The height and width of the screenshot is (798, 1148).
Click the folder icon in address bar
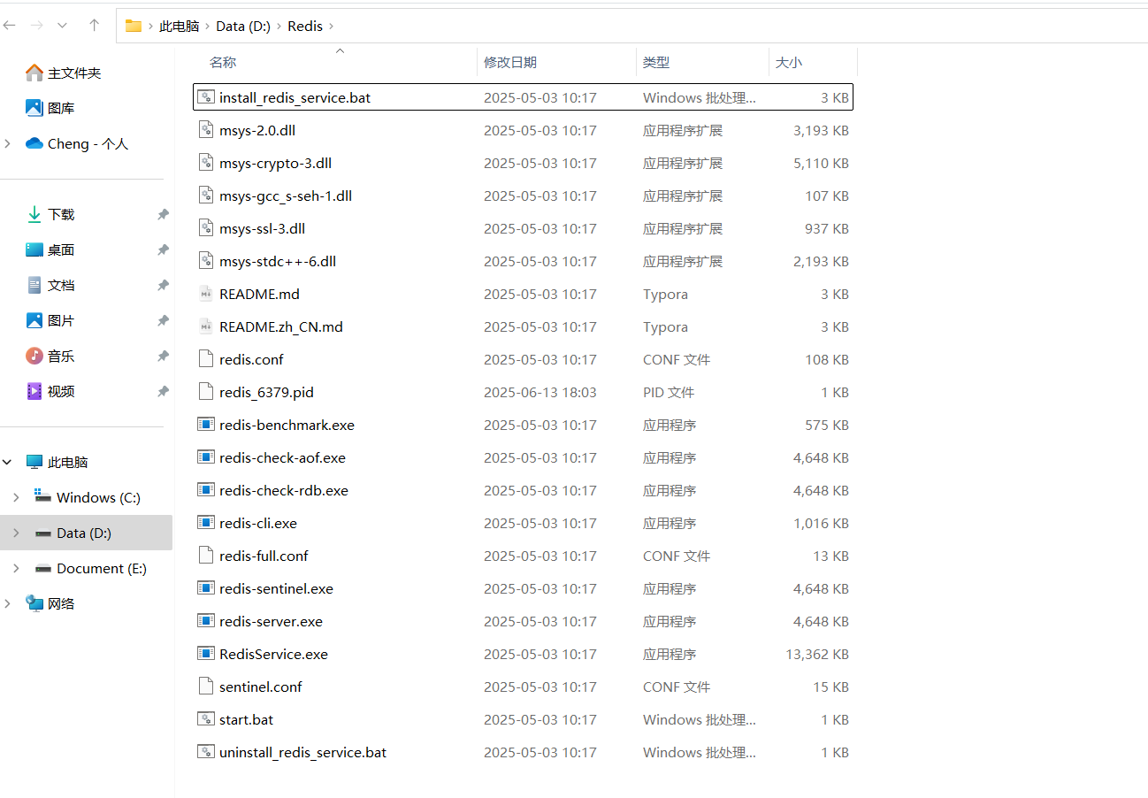coord(134,26)
